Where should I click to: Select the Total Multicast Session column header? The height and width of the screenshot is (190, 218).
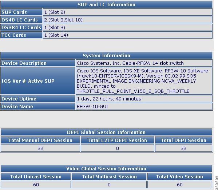point(109,177)
